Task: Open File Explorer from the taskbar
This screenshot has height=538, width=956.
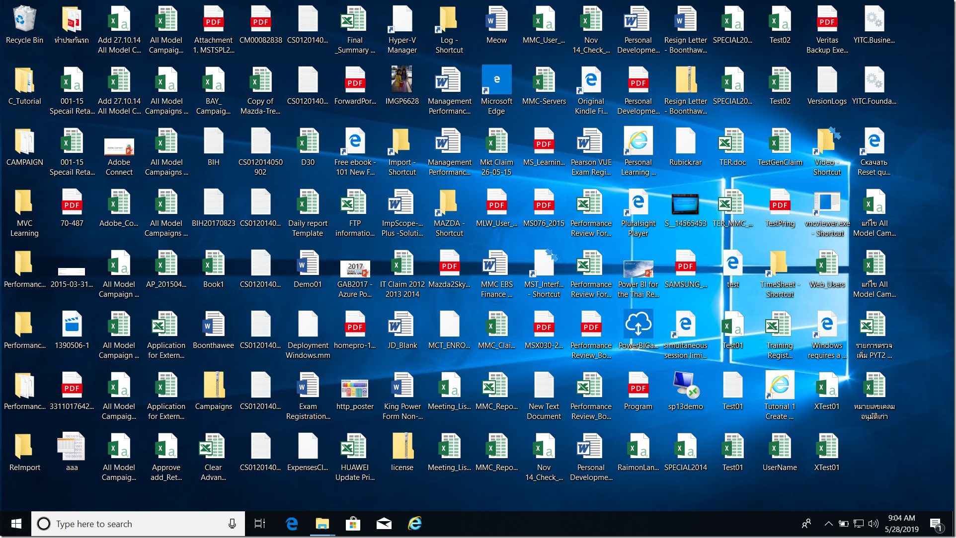Action: pyautogui.click(x=322, y=524)
